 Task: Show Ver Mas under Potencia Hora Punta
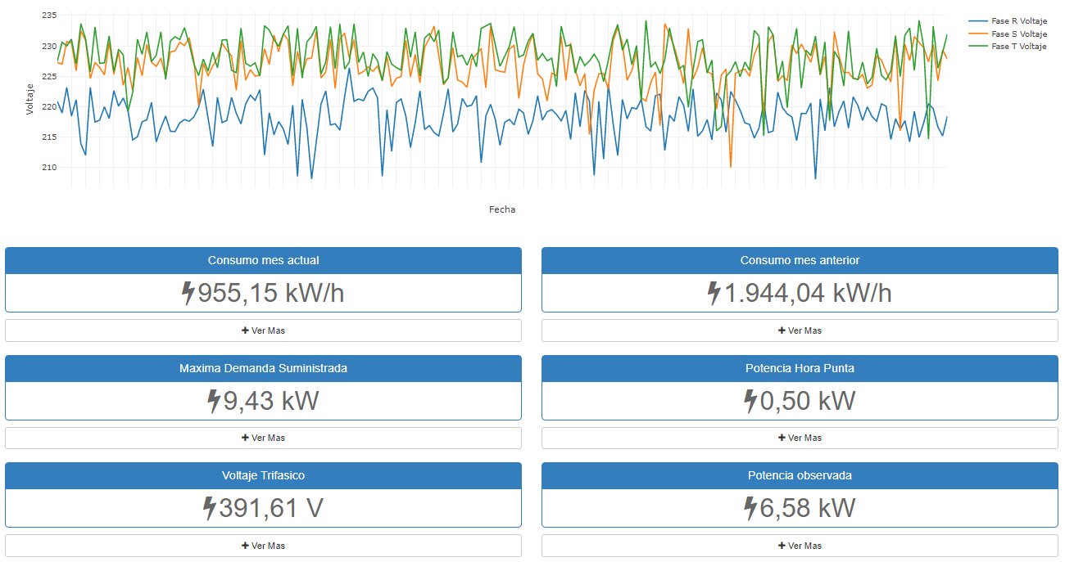tap(800, 438)
